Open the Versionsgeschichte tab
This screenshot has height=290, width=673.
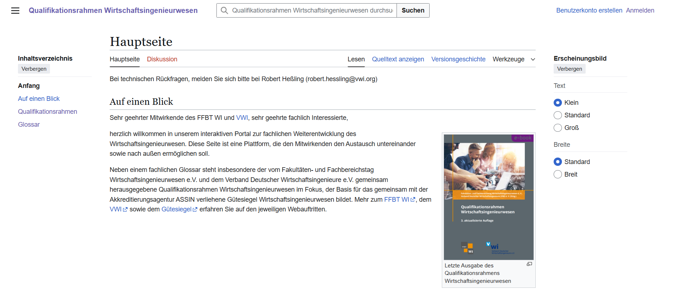click(x=458, y=59)
